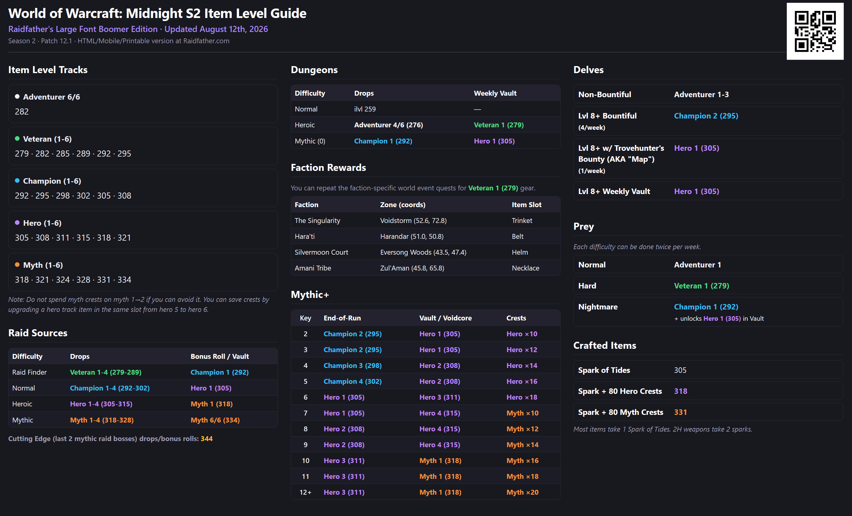Click the Raidfather's Large Font Boomer Edition subtitle

pos(138,29)
